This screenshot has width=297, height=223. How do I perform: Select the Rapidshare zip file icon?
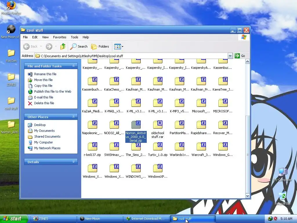tap(201, 125)
